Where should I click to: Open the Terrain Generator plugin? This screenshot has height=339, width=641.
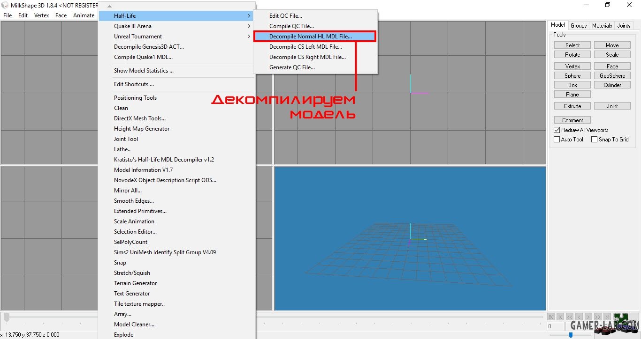pos(177,283)
